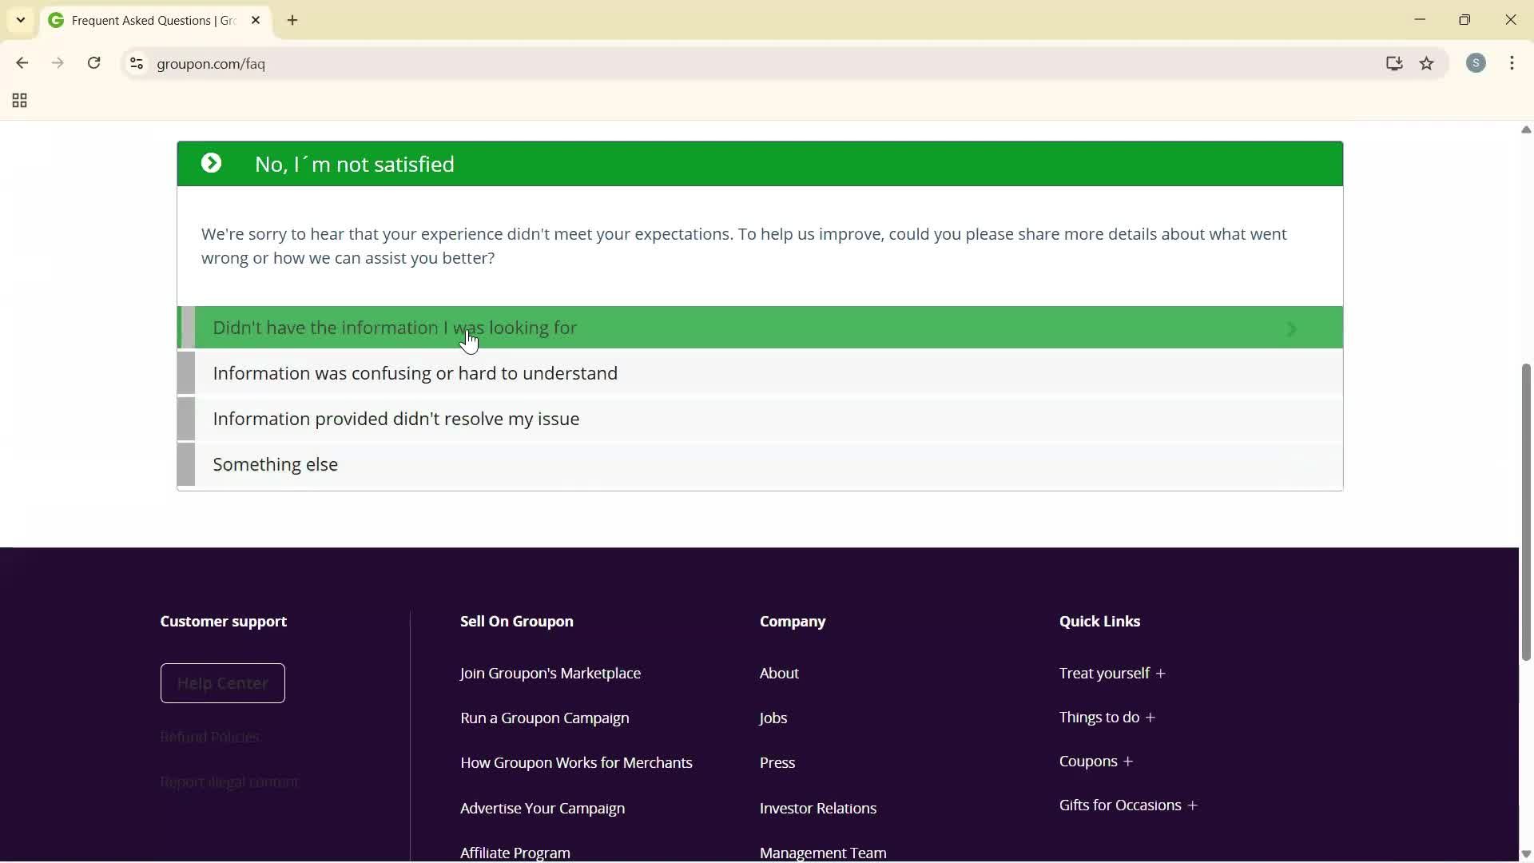Open the Chrome three-dot menu

pyautogui.click(x=1513, y=63)
